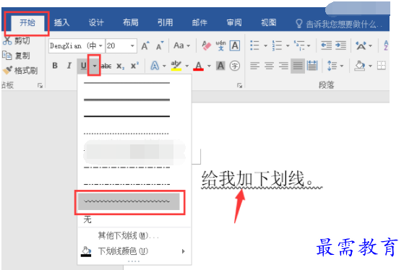This screenshot has width=404, height=270.
Task: Open the font color dropdown arrow
Action: (209, 66)
